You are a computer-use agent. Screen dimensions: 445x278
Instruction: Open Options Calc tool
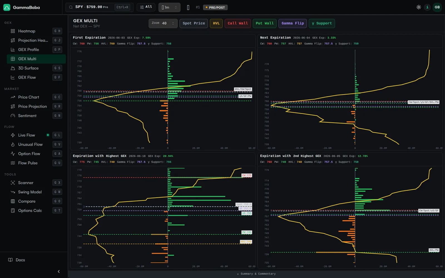pyautogui.click(x=36, y=210)
